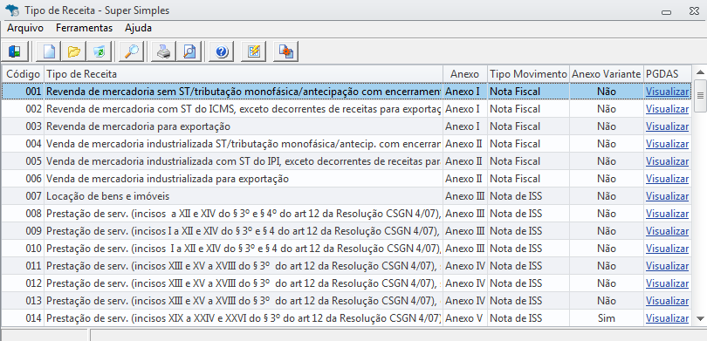Select description text of row 008
Image resolution: width=707 pixels, height=341 pixels.
point(244,214)
